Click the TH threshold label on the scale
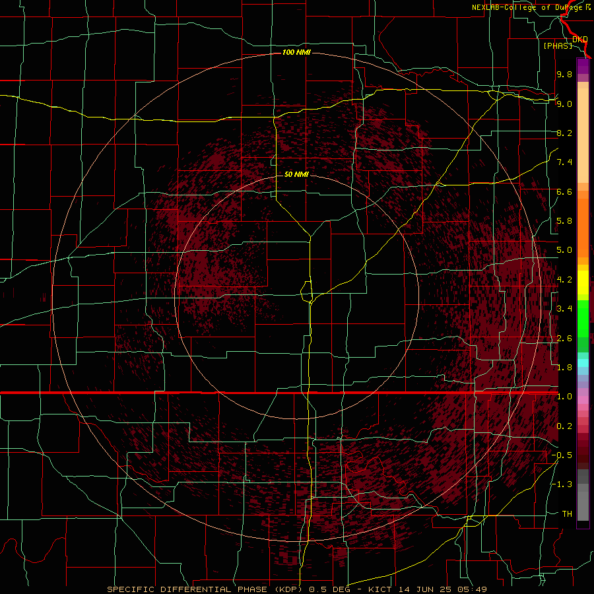 (567, 514)
